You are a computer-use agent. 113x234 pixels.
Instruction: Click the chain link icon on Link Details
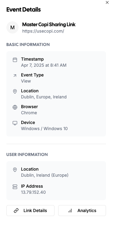(16, 211)
